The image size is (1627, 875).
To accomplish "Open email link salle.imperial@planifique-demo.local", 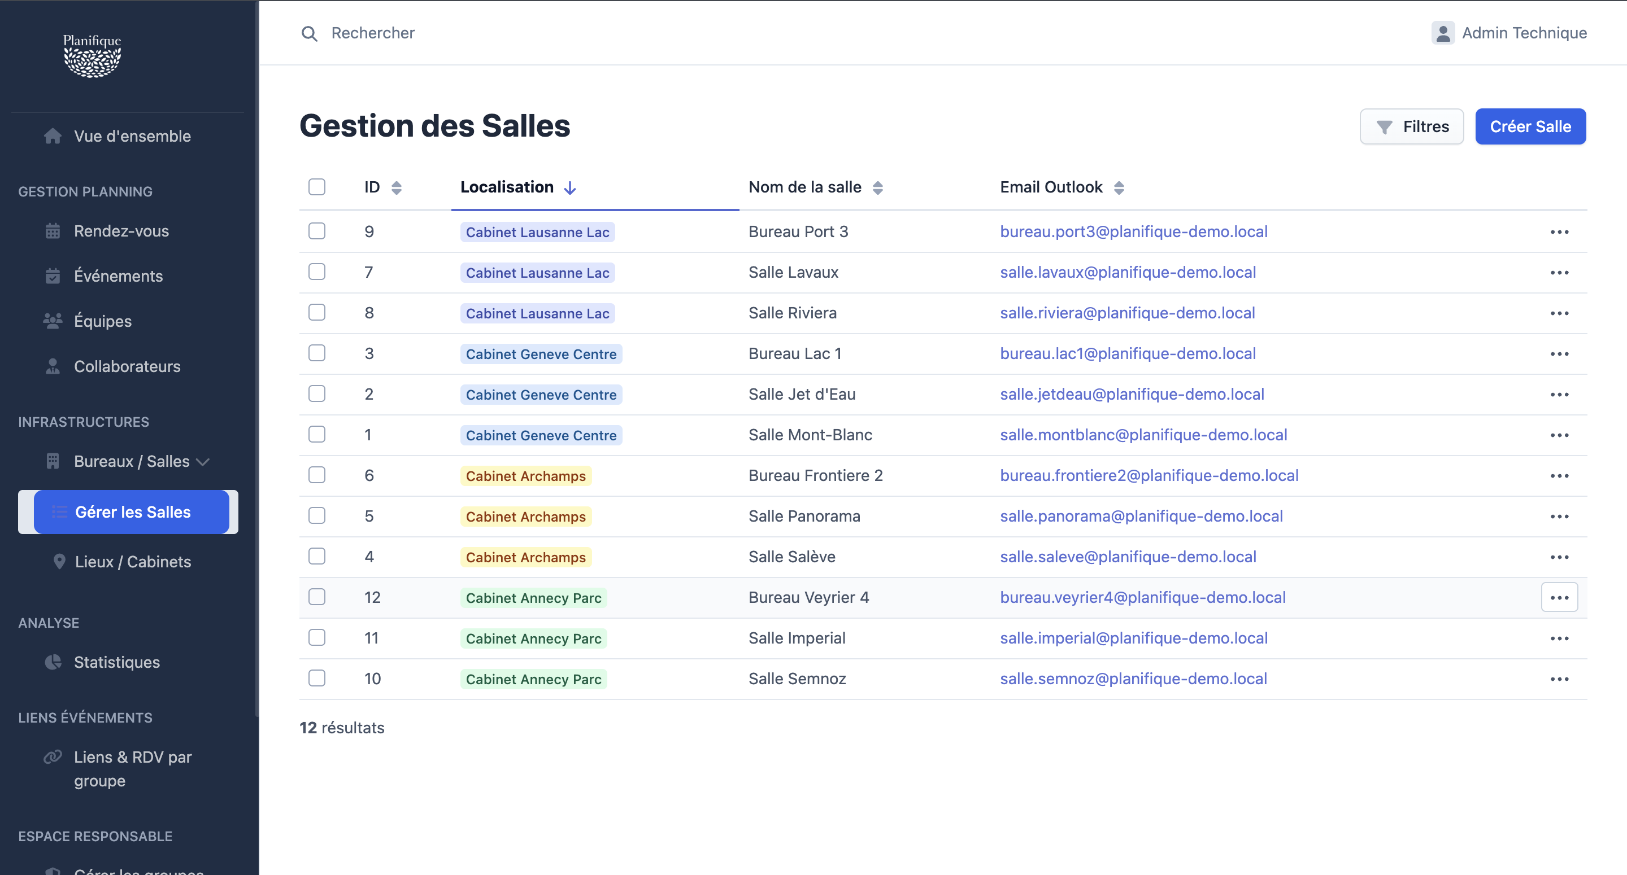I will (1133, 638).
